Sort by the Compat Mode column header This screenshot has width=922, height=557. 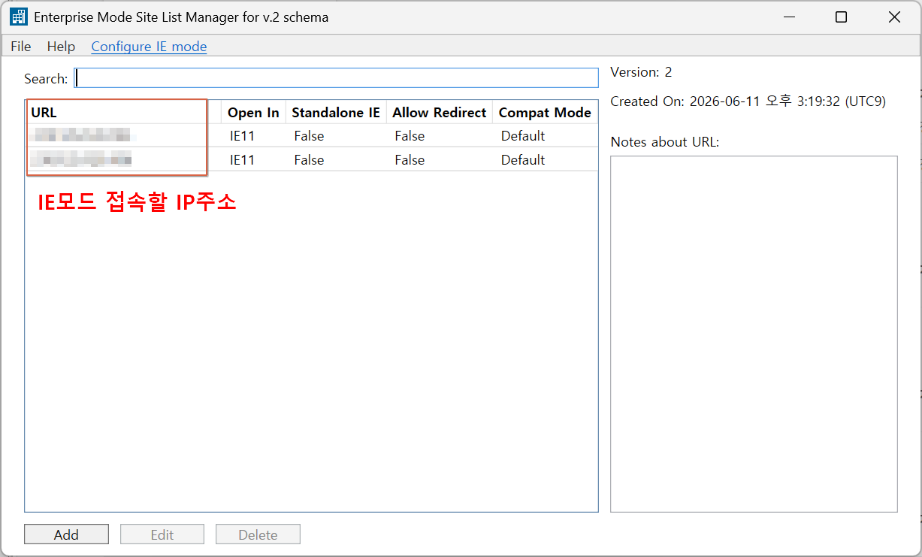(545, 113)
